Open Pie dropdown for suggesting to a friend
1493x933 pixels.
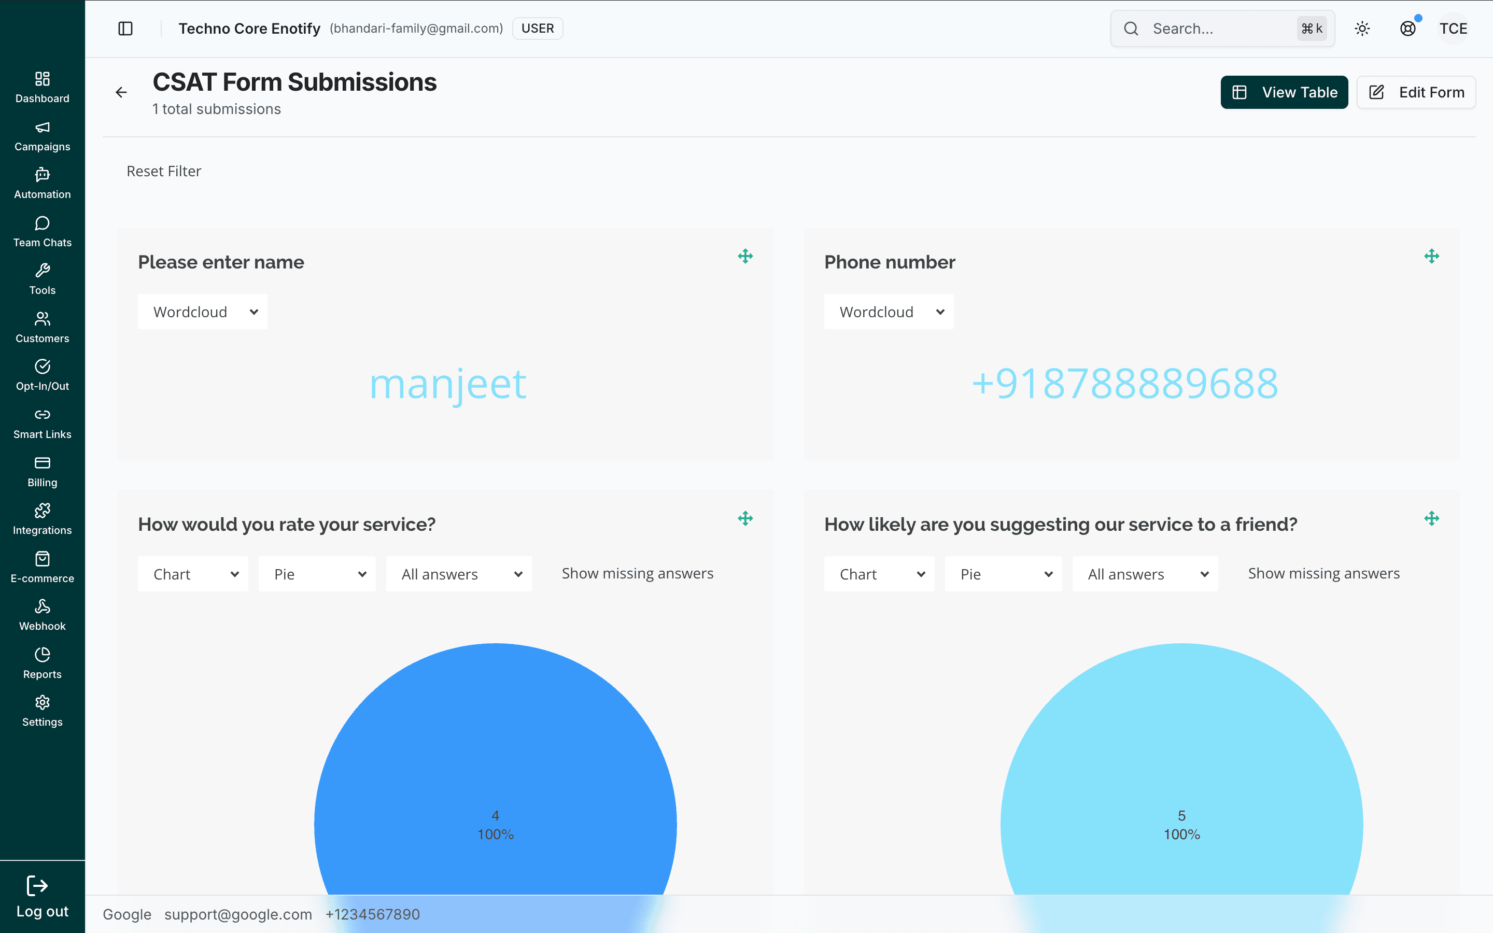[x=1003, y=574]
